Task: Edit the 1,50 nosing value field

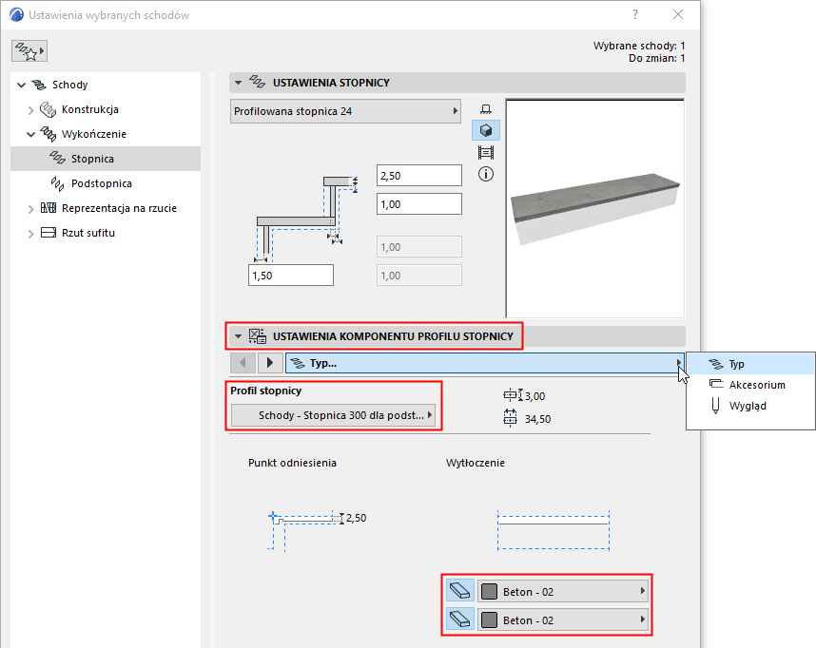Action: pyautogui.click(x=291, y=276)
